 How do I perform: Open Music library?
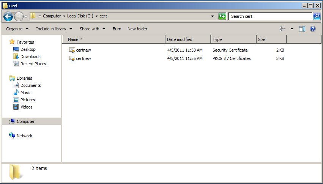click(25, 93)
